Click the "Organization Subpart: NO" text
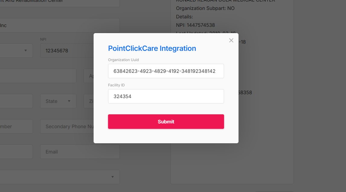The height and width of the screenshot is (192, 346). pyautogui.click(x=205, y=8)
